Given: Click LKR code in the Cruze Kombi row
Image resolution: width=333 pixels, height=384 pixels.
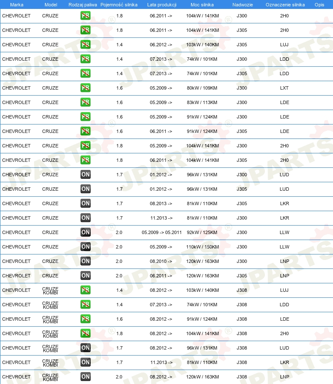Looking at the screenshot, I should [x=284, y=362].
